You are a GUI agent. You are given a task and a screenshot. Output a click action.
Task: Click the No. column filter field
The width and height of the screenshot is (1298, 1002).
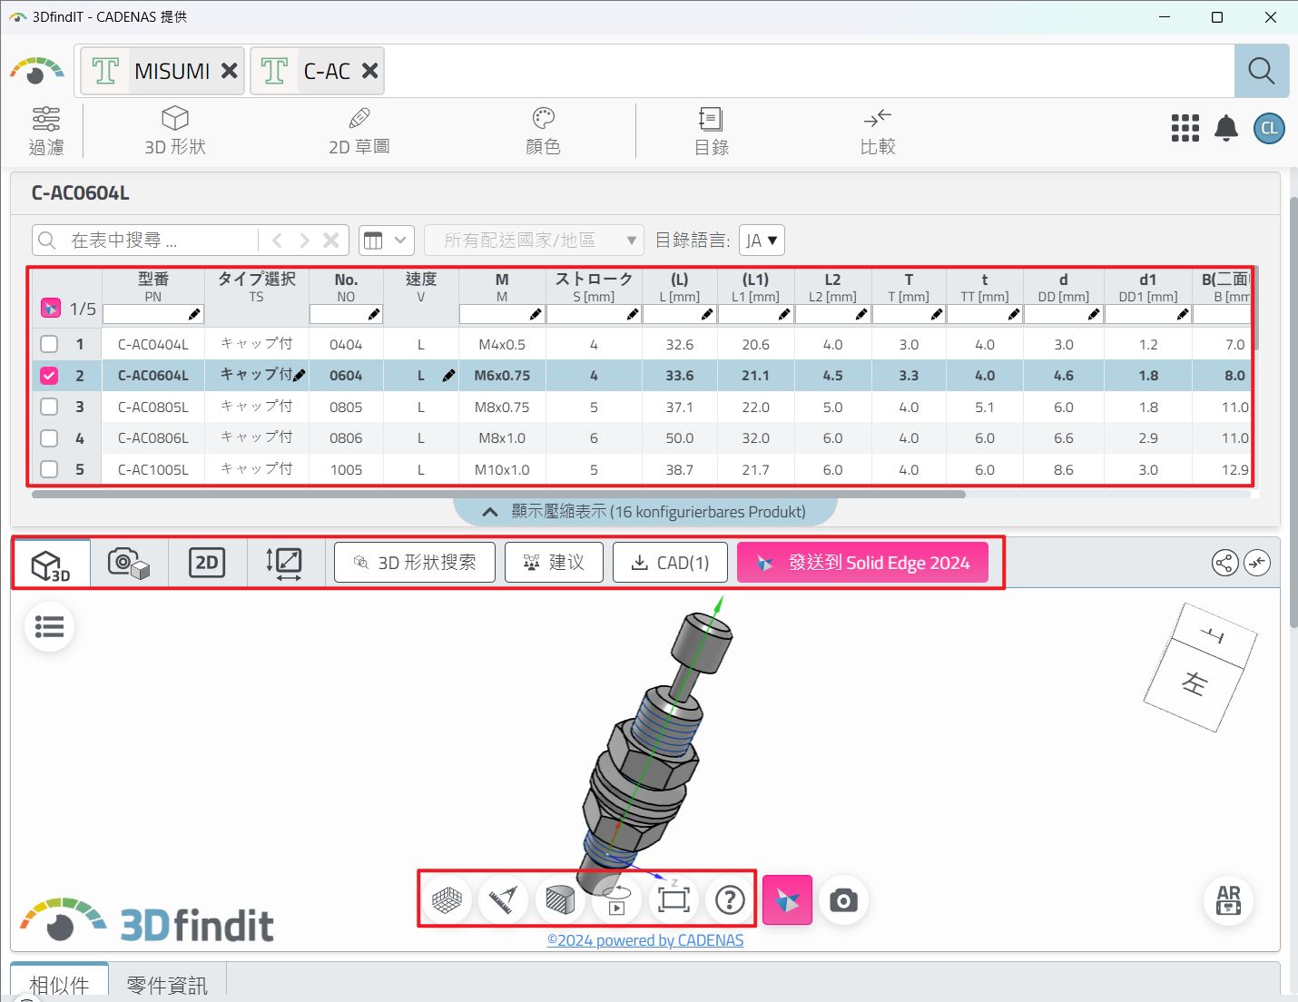(346, 314)
